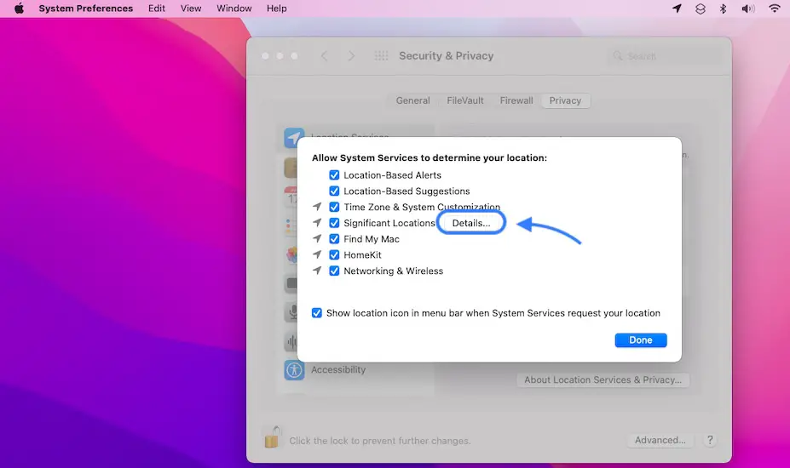Click the volume icon in menu bar
Image resolution: width=790 pixels, height=468 pixels.
click(748, 9)
